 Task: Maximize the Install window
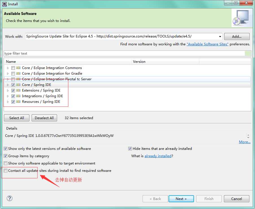(x=236, y=3)
